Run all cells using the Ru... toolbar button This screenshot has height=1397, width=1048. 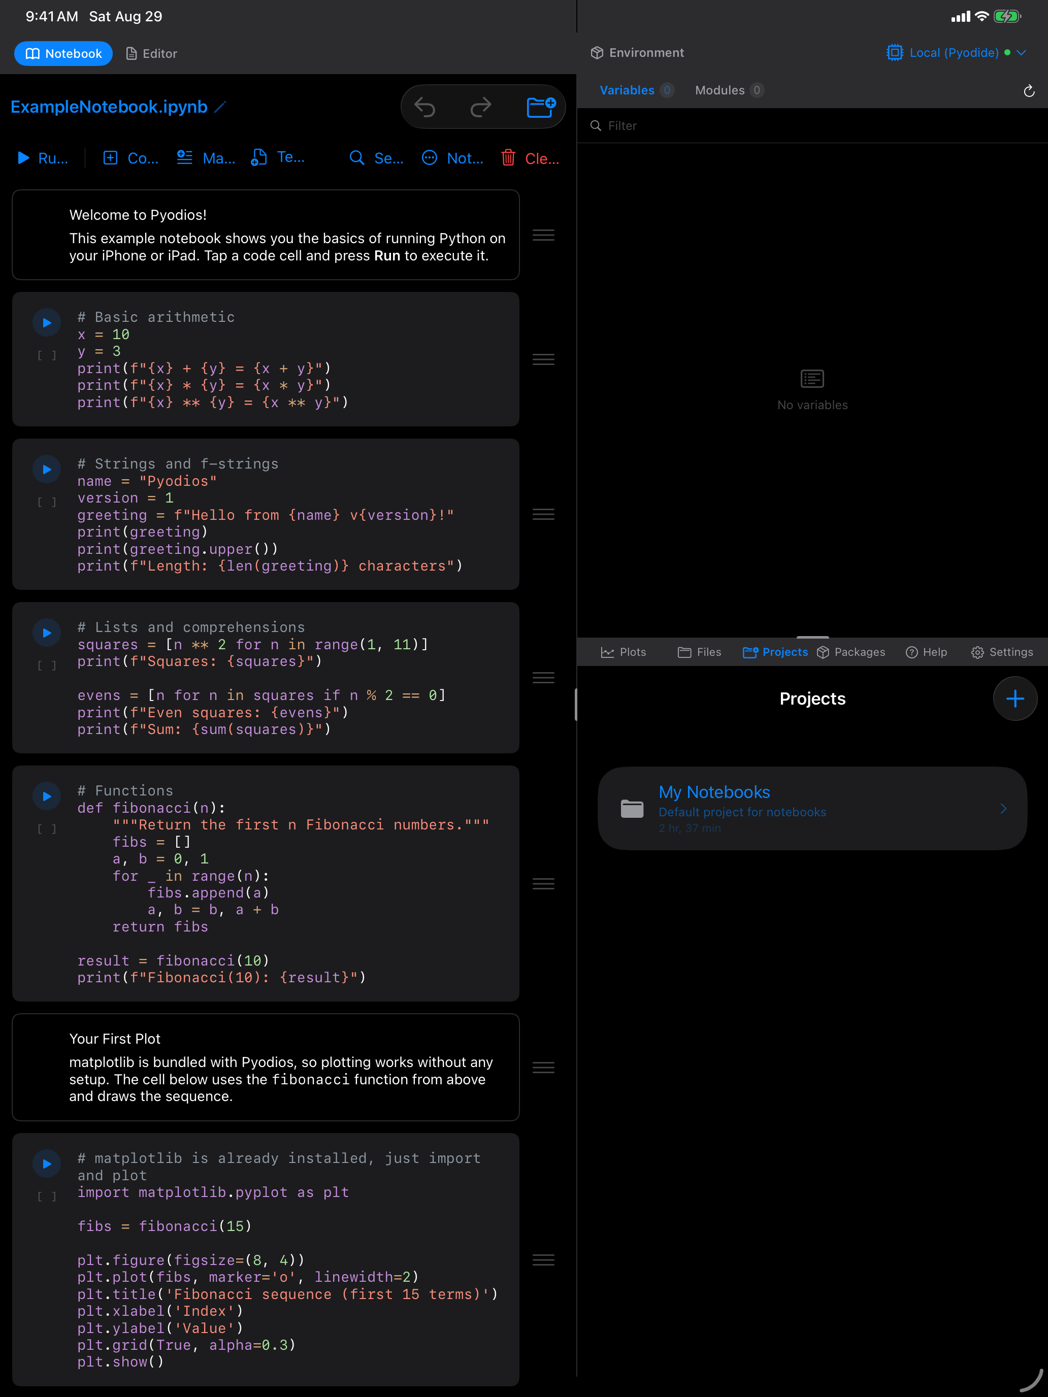(x=43, y=158)
